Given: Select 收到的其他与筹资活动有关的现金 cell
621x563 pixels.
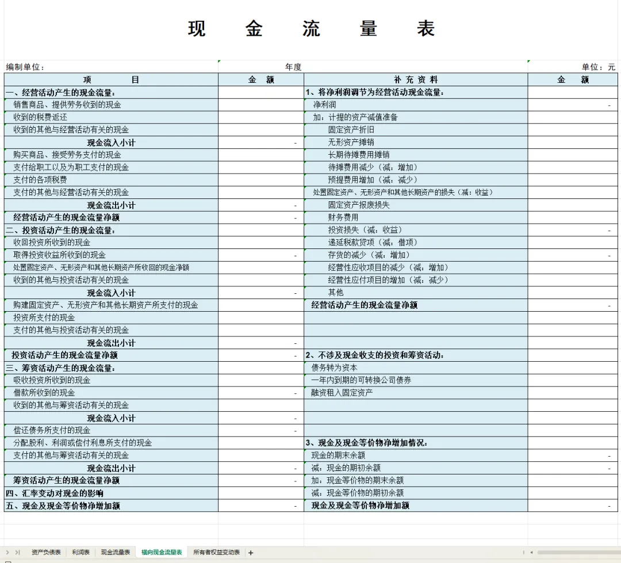Looking at the screenshot, I should (111, 405).
